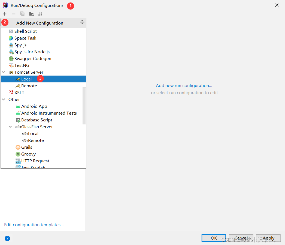
Task: Open help via the question mark icon
Action: click(x=7, y=238)
